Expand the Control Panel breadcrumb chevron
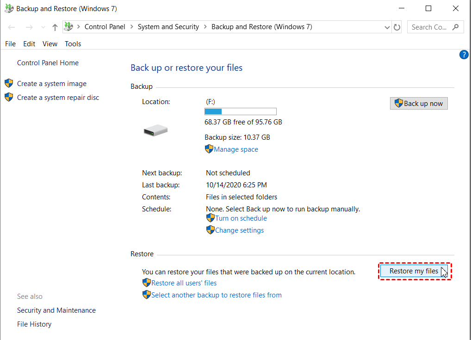This screenshot has height=340, width=471. 131,27
